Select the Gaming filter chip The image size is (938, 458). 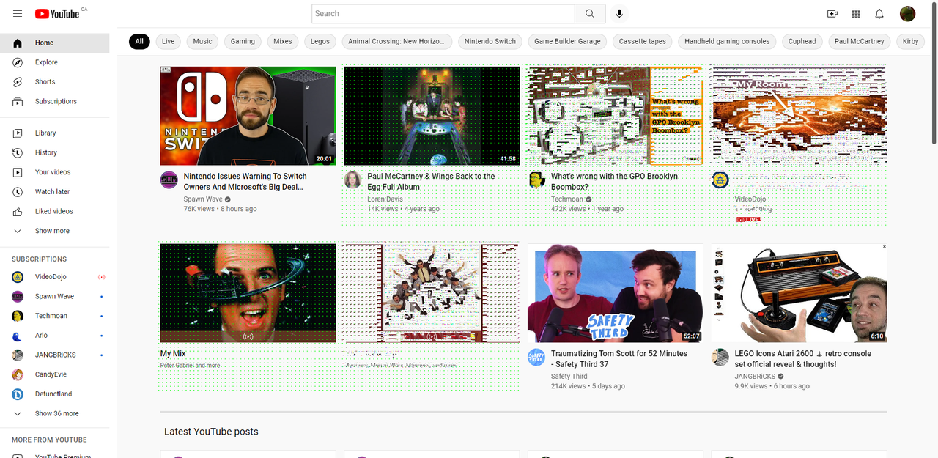click(243, 41)
